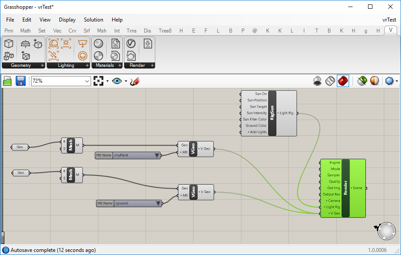Screen dimensions: 401x255
Task: Select the checkered sphere material icon
Action: 98,56
